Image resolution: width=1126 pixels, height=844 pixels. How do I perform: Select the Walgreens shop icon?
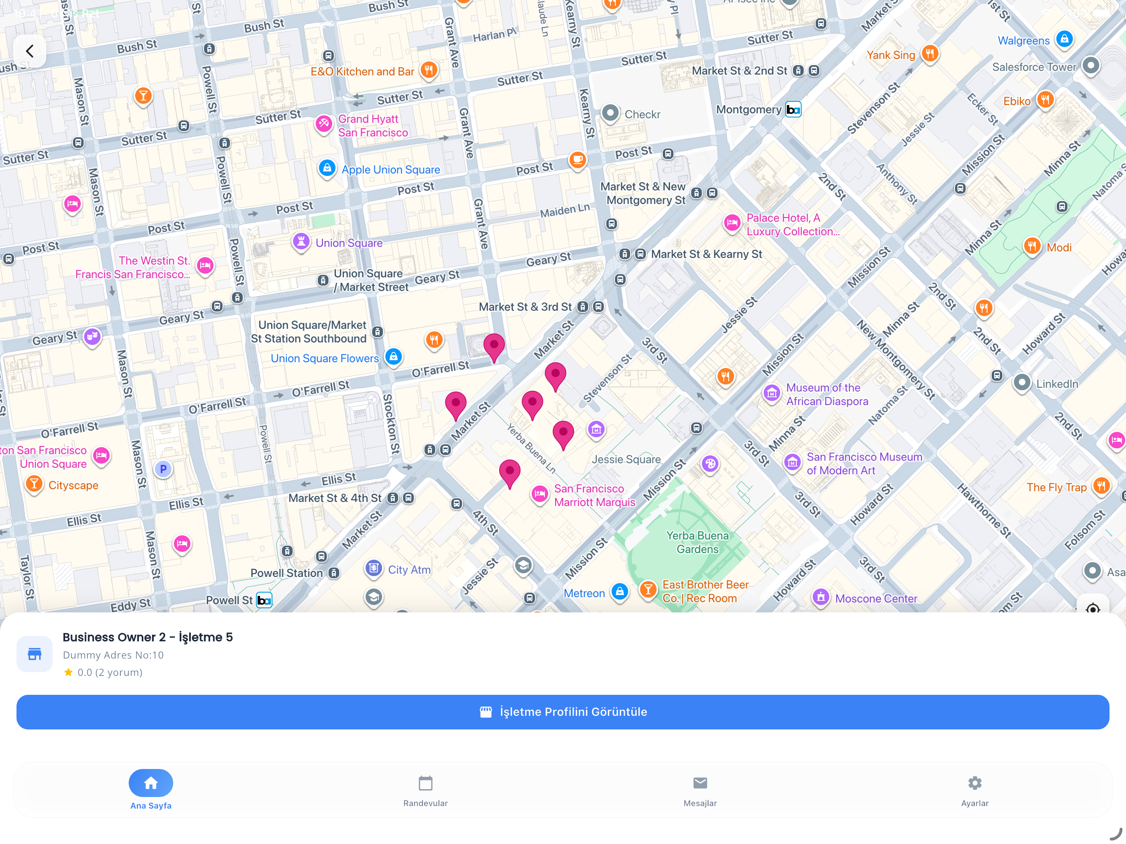(1065, 39)
